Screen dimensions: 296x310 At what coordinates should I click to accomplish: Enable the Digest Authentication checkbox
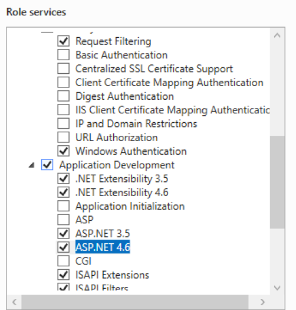(x=63, y=96)
